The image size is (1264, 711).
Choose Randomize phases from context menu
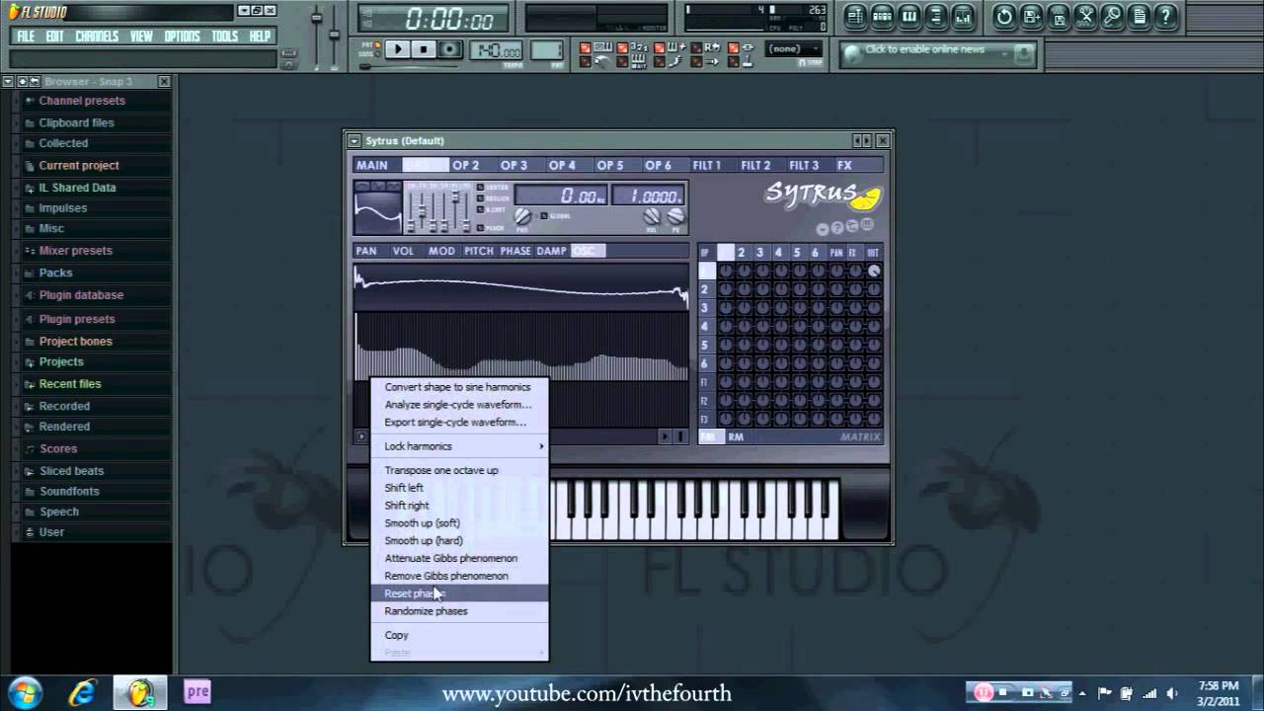pyautogui.click(x=459, y=611)
